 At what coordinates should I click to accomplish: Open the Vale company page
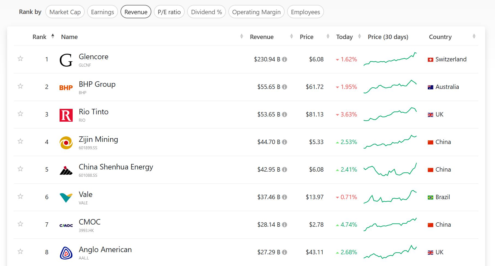tap(86, 195)
